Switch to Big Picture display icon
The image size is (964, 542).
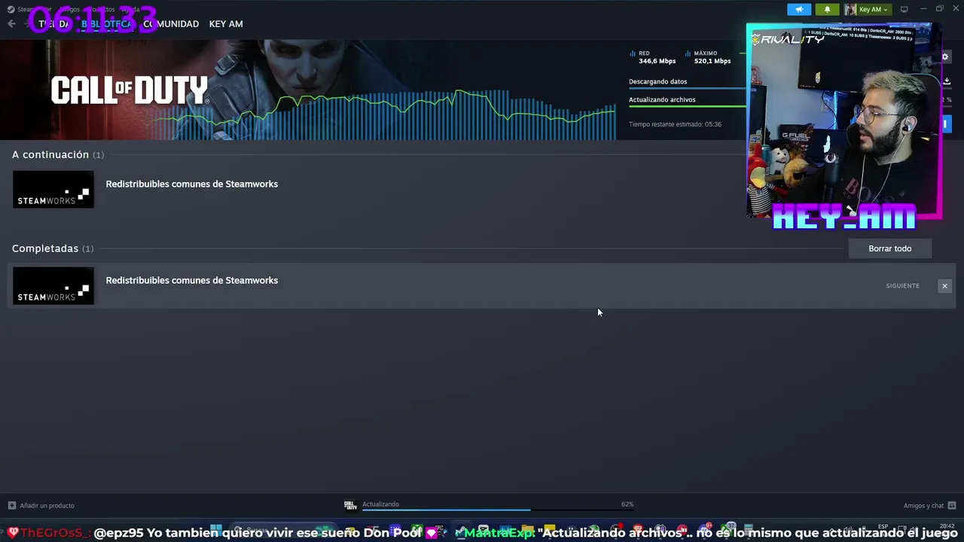905,9
